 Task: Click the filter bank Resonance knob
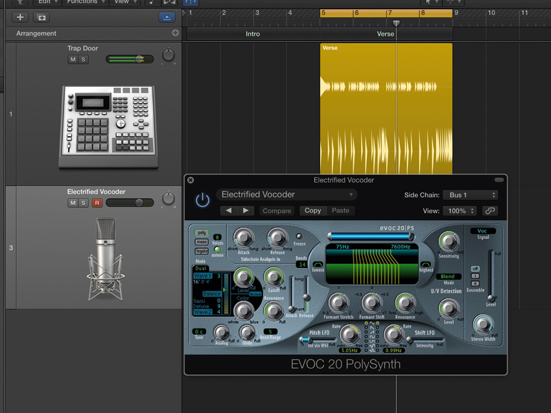(x=405, y=302)
